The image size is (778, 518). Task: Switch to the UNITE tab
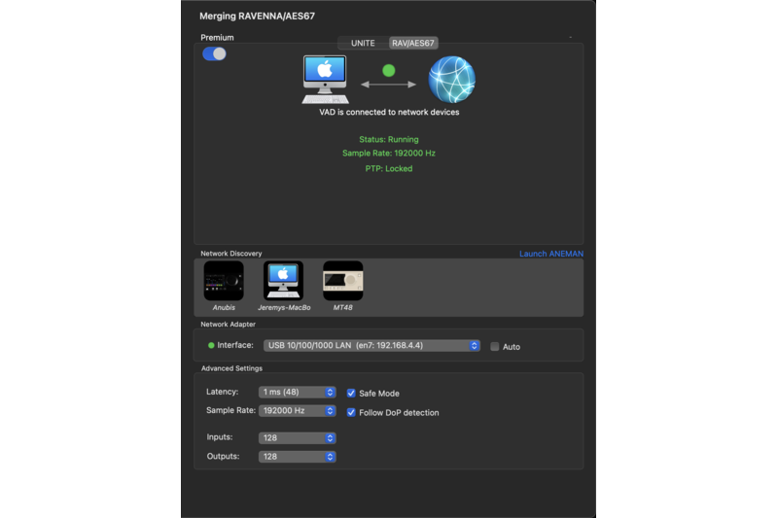tap(363, 43)
